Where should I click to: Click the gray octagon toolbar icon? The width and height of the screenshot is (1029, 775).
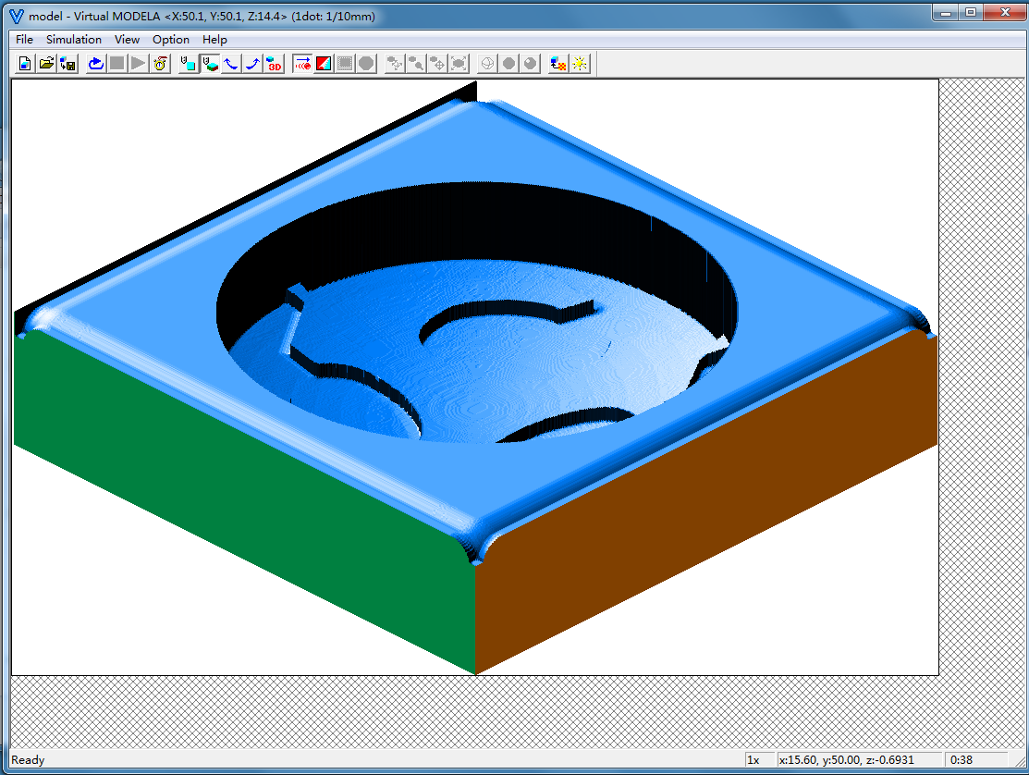[367, 64]
